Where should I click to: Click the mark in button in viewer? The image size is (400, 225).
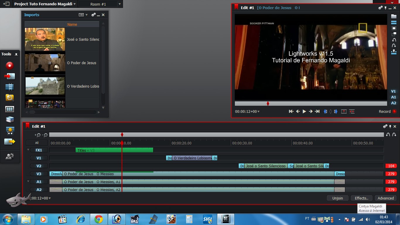pos(325,111)
